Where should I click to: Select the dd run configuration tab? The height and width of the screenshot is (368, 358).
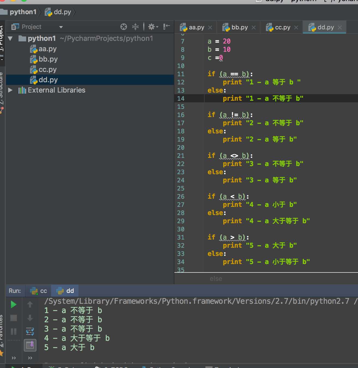65,291
